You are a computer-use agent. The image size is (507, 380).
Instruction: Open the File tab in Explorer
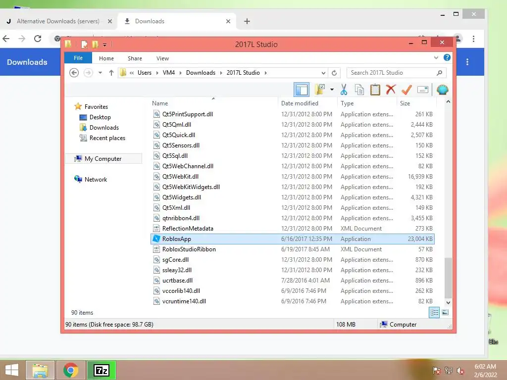(x=78, y=58)
